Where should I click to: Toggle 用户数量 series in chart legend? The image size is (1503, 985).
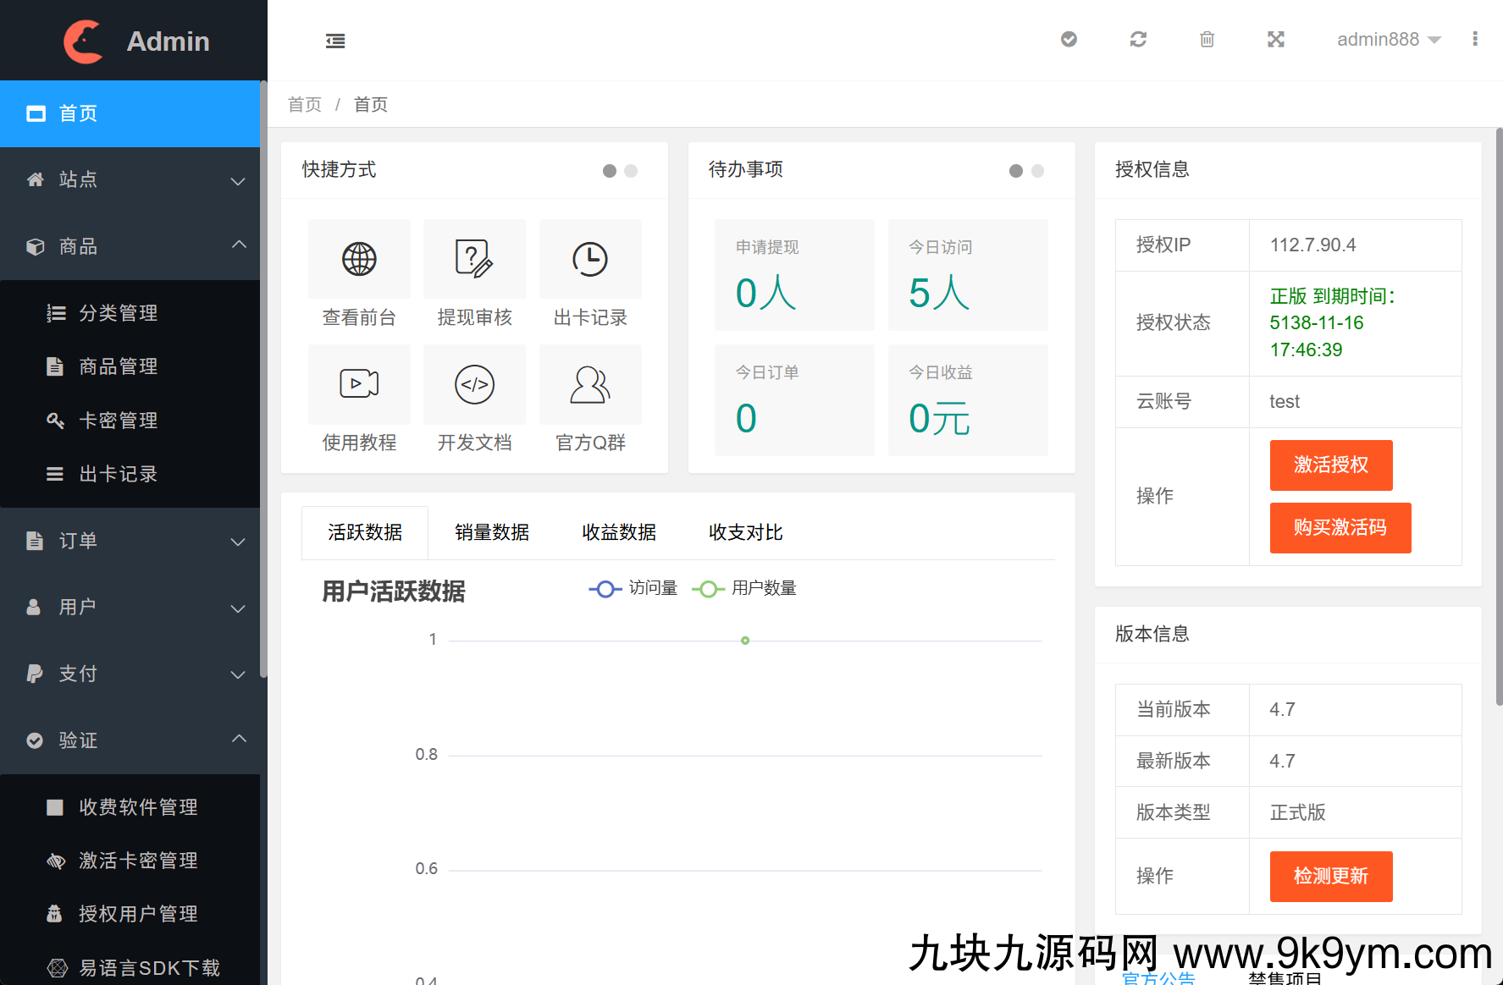(x=744, y=589)
